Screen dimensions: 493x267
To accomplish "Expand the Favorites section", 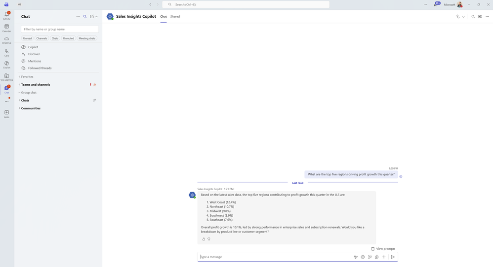I will [x=26, y=77].
